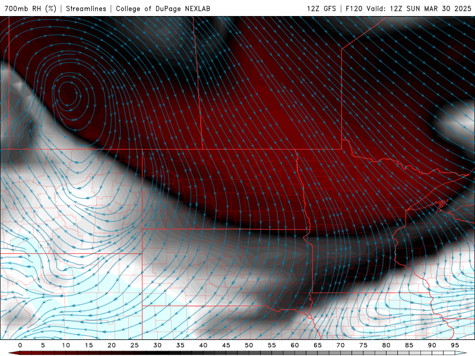Select the "Streamlines" header text
This screenshot has width=475, height=356.
[x=86, y=8]
